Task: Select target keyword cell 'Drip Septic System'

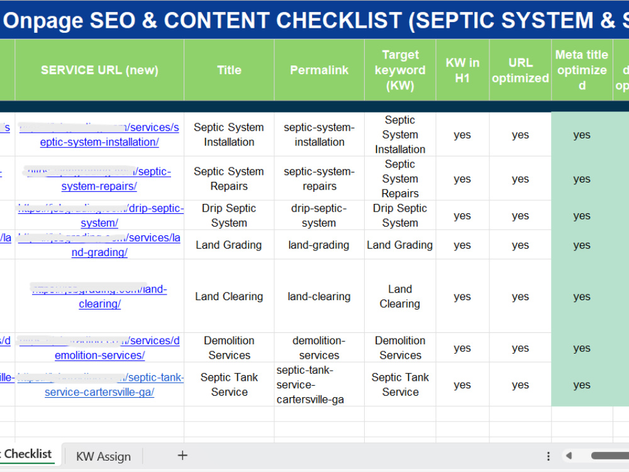Action: [400, 215]
